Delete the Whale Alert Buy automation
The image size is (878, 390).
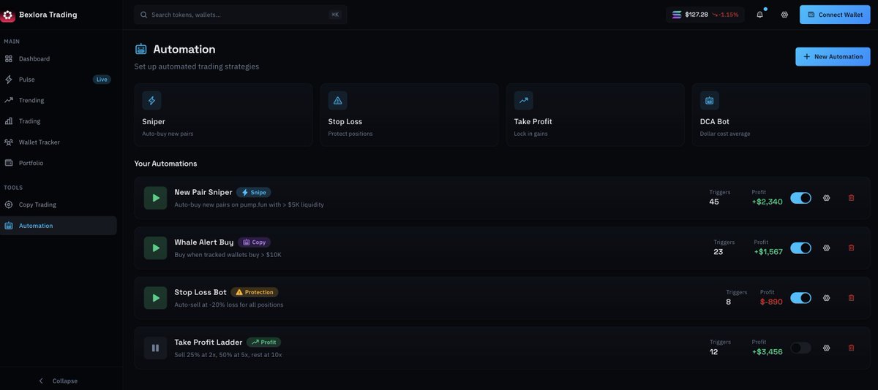pyautogui.click(x=851, y=248)
